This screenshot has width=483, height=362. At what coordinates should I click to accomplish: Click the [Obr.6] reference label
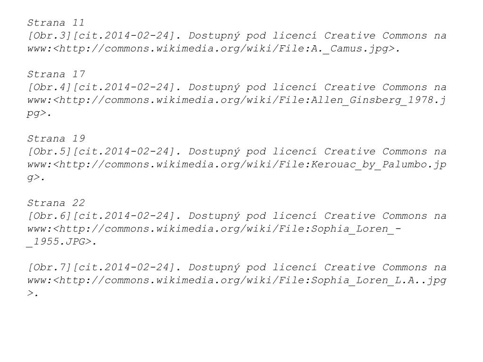[50, 216]
